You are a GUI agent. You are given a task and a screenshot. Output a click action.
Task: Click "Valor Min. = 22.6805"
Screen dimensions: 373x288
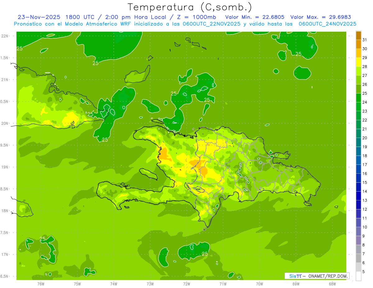coord(255,17)
